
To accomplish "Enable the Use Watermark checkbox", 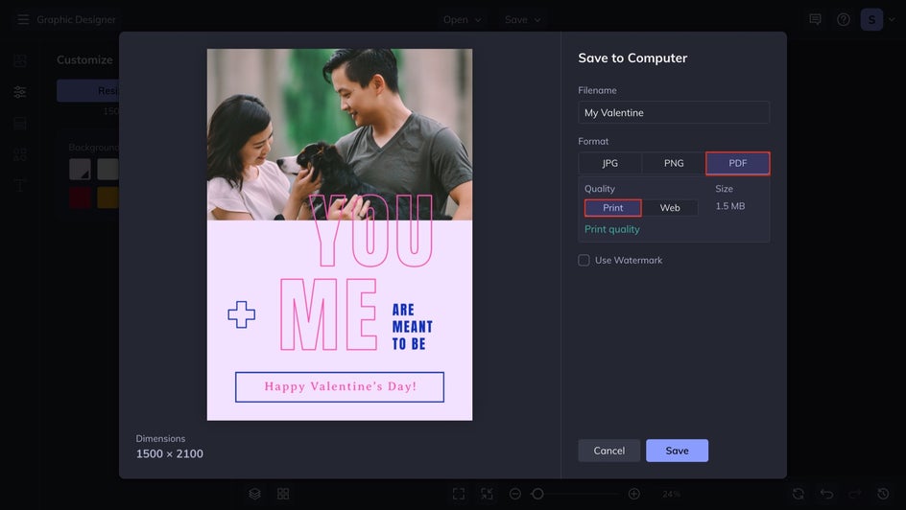I will [584, 260].
